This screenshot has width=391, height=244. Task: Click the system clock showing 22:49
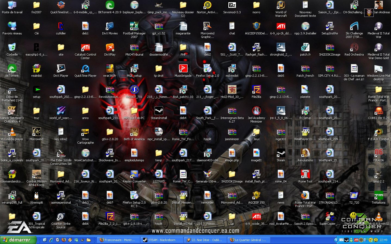tap(383, 240)
